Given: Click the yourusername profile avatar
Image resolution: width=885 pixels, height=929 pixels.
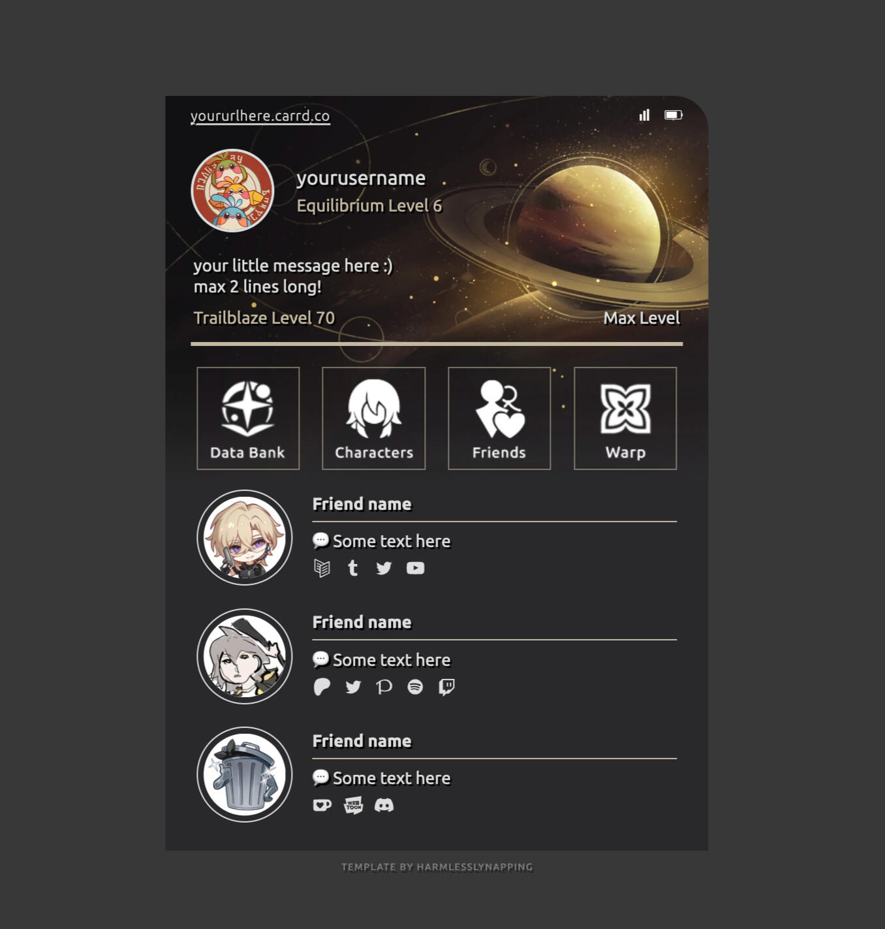Looking at the screenshot, I should tap(232, 191).
